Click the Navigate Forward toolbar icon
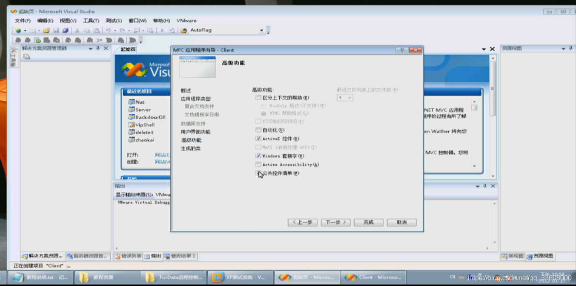This screenshot has width=576, height=286. pyautogui.click(x=150, y=31)
